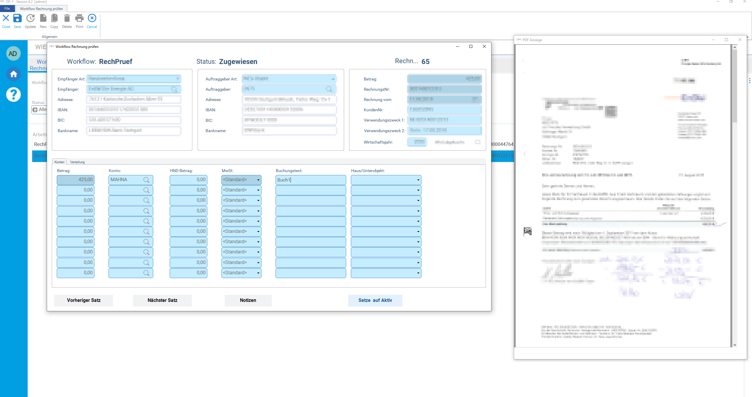This screenshot has height=397, width=752.
Task: Click the Print icon in toolbar
Action: [79, 18]
